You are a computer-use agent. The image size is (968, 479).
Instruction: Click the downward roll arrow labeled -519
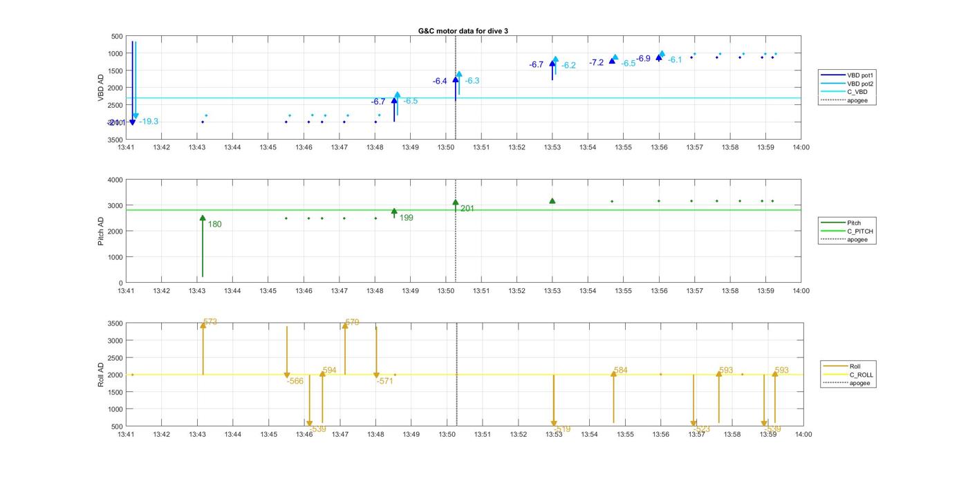coord(554,401)
